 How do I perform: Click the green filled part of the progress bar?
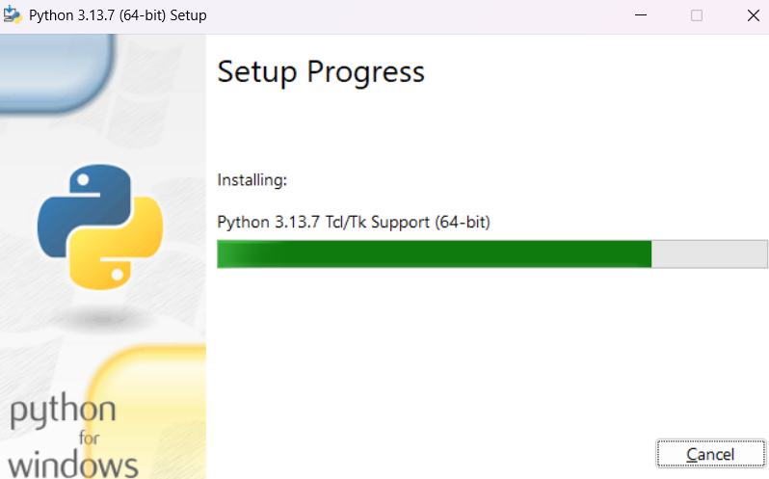[x=434, y=254]
